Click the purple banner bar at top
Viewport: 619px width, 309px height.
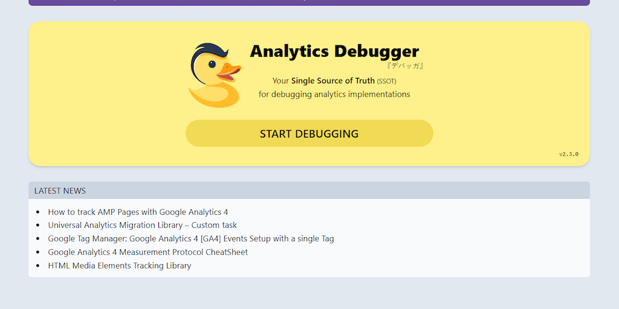309,2
